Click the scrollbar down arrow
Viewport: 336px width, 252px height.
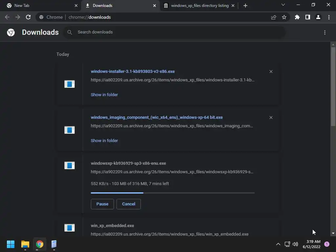pos(333,233)
